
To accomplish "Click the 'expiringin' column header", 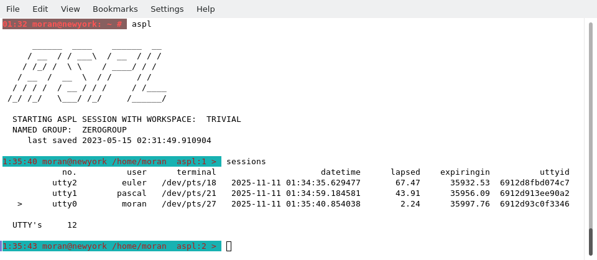I will 465,172.
